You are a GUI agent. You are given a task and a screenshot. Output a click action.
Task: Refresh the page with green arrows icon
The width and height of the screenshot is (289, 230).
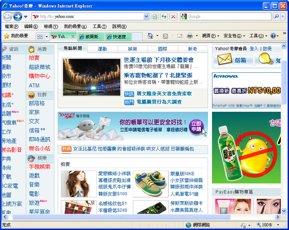click(x=164, y=16)
